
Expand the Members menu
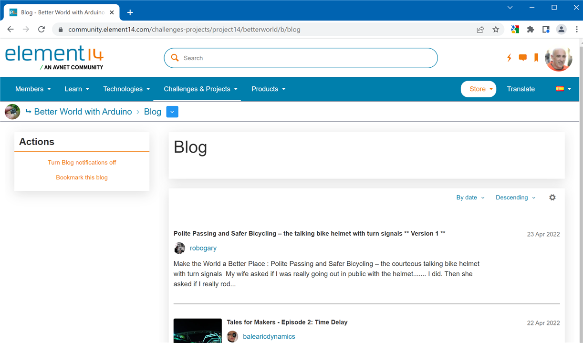coord(33,89)
